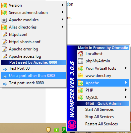131x133 pixels.
Task: Open Alias directories menu entry
Action: tap(33, 27)
